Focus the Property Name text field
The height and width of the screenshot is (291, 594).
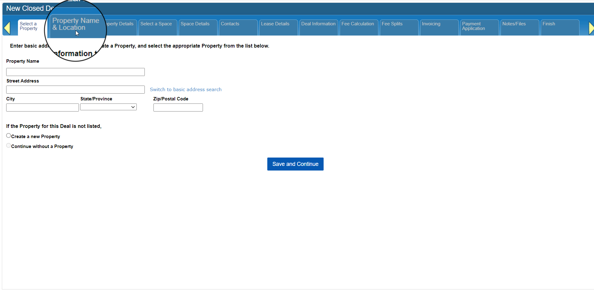tap(75, 72)
